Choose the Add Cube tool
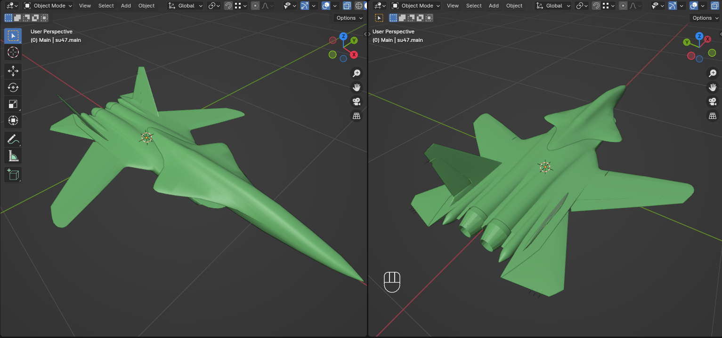The image size is (722, 338). [13, 174]
